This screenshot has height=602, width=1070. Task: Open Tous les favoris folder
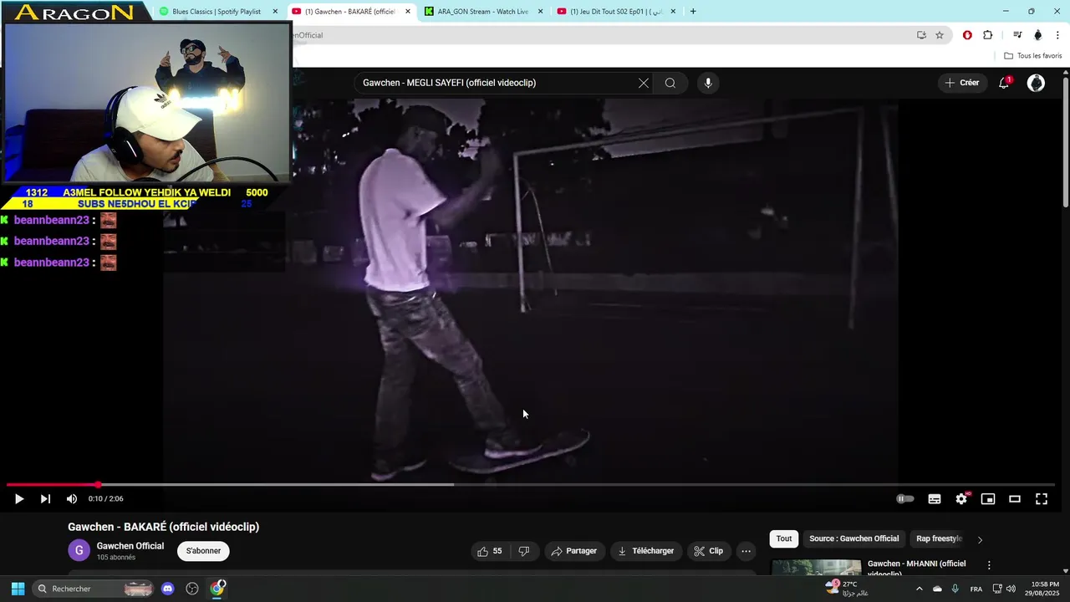[1033, 56]
